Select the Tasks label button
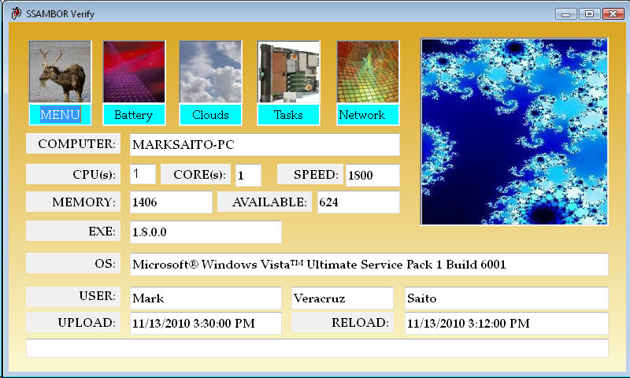 (x=288, y=115)
